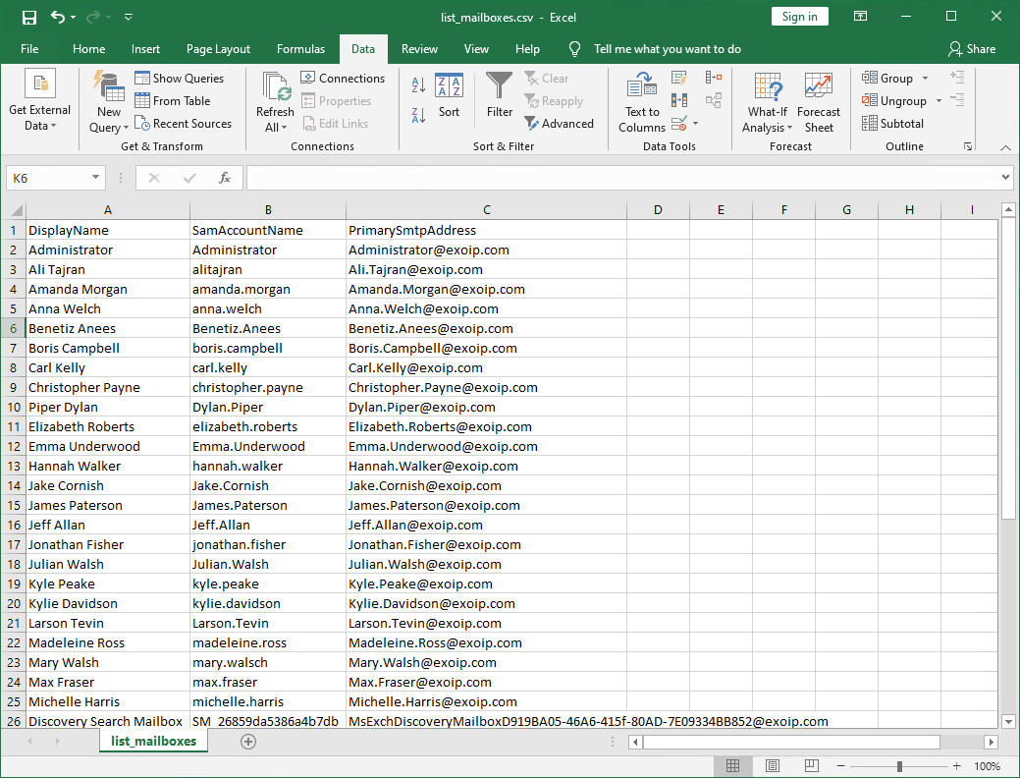Insert Subtotal
1020x778 pixels.
coord(893,124)
